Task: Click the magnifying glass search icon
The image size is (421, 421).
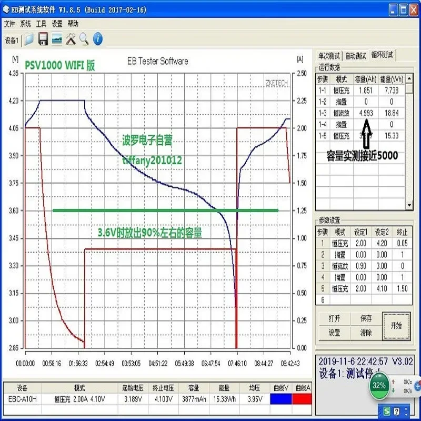Action: point(84,39)
